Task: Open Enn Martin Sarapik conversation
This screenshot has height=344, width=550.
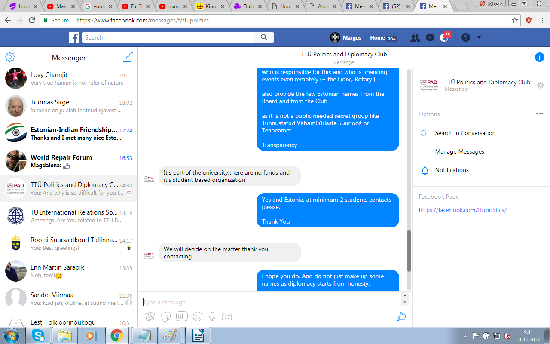Action: [69, 271]
